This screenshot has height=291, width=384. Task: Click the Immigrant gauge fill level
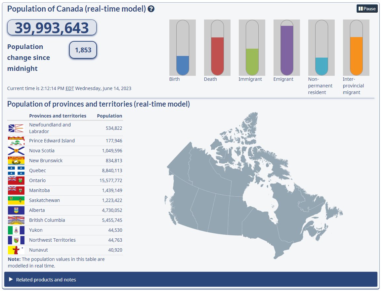click(251, 61)
